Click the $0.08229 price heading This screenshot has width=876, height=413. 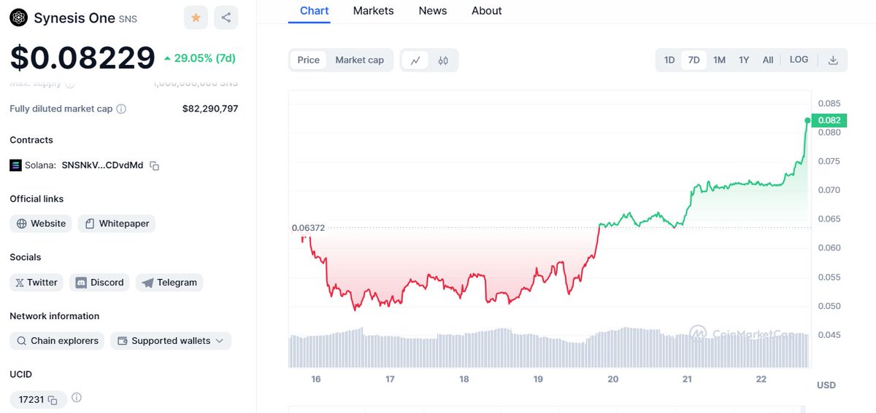(82, 58)
